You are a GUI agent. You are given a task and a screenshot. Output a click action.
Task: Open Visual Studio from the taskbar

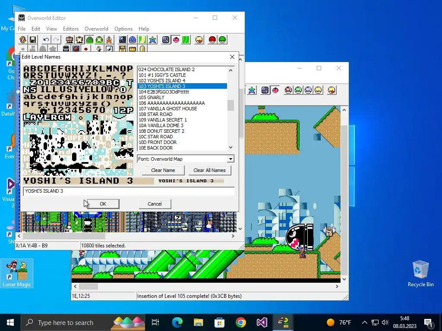point(262,322)
